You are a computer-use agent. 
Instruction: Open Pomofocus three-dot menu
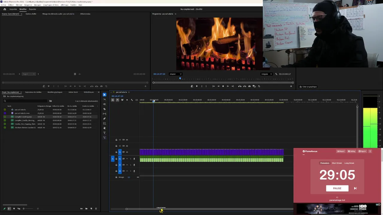click(x=370, y=151)
